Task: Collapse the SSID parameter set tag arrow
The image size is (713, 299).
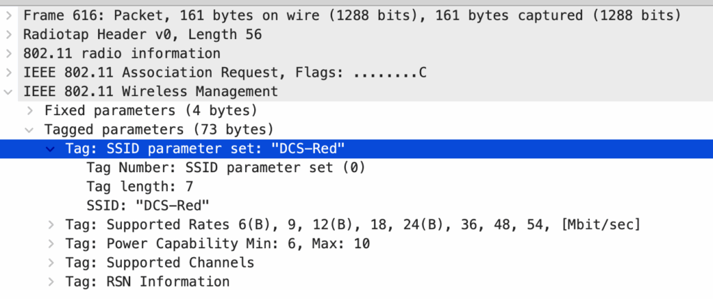Action: (50, 148)
